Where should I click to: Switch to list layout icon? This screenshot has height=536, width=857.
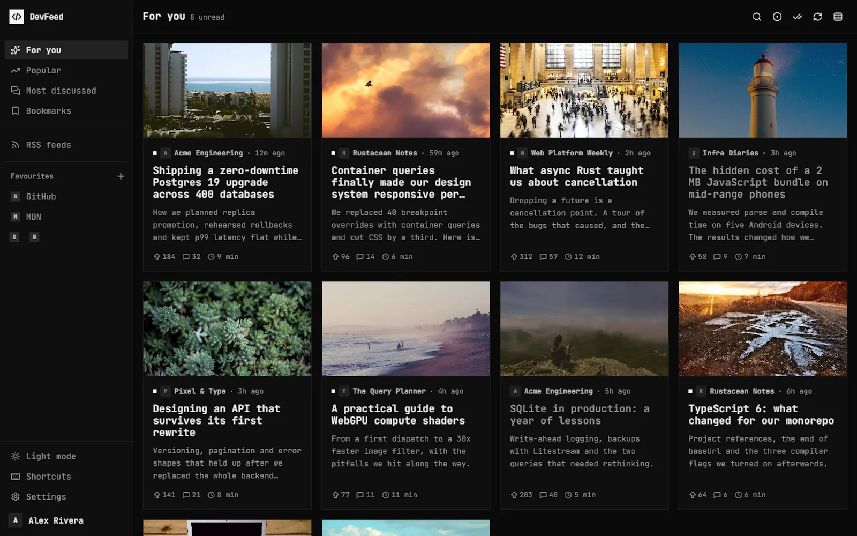838,17
